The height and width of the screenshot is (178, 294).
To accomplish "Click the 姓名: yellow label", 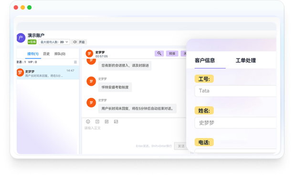I will point(204,111).
